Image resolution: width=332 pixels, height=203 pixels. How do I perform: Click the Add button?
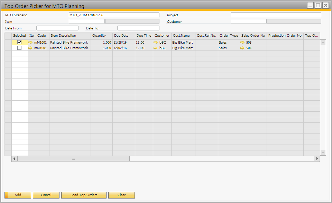18,195
